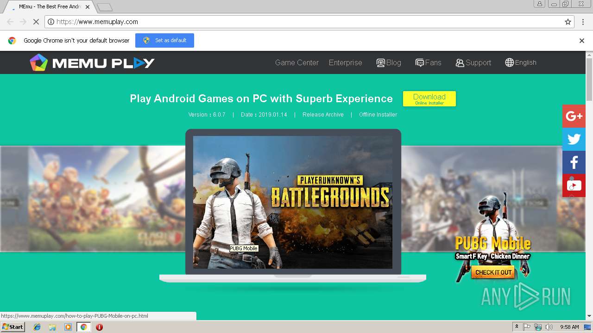Open Facebook side button
This screenshot has height=333, width=593.
click(574, 162)
